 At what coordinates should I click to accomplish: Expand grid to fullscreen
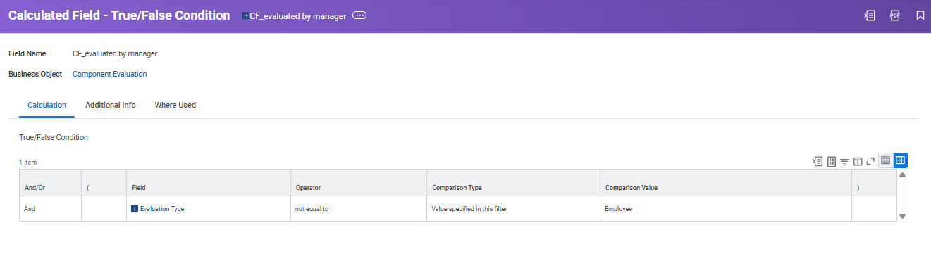point(870,161)
